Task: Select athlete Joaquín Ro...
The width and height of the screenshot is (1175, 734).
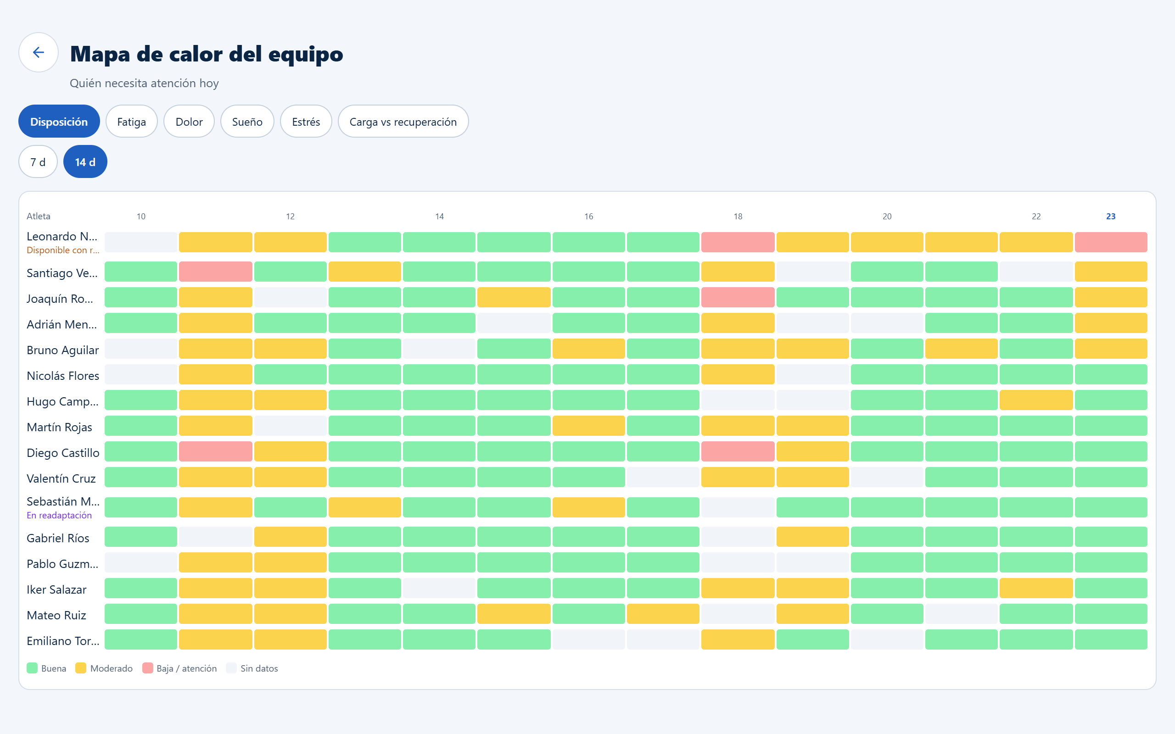Action: pyautogui.click(x=60, y=299)
